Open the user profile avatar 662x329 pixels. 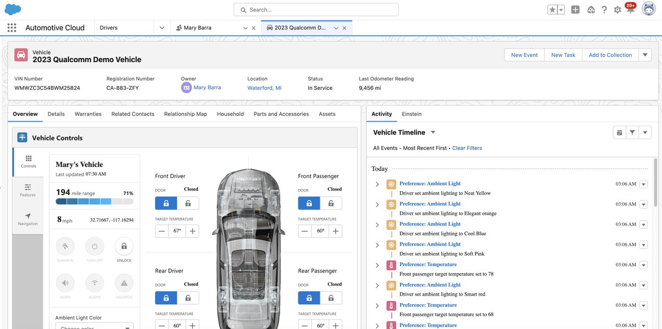click(x=649, y=9)
